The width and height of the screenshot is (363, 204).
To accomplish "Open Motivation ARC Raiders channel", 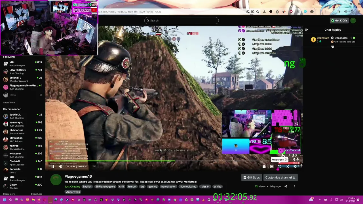I will pyautogui.click(x=23, y=139).
